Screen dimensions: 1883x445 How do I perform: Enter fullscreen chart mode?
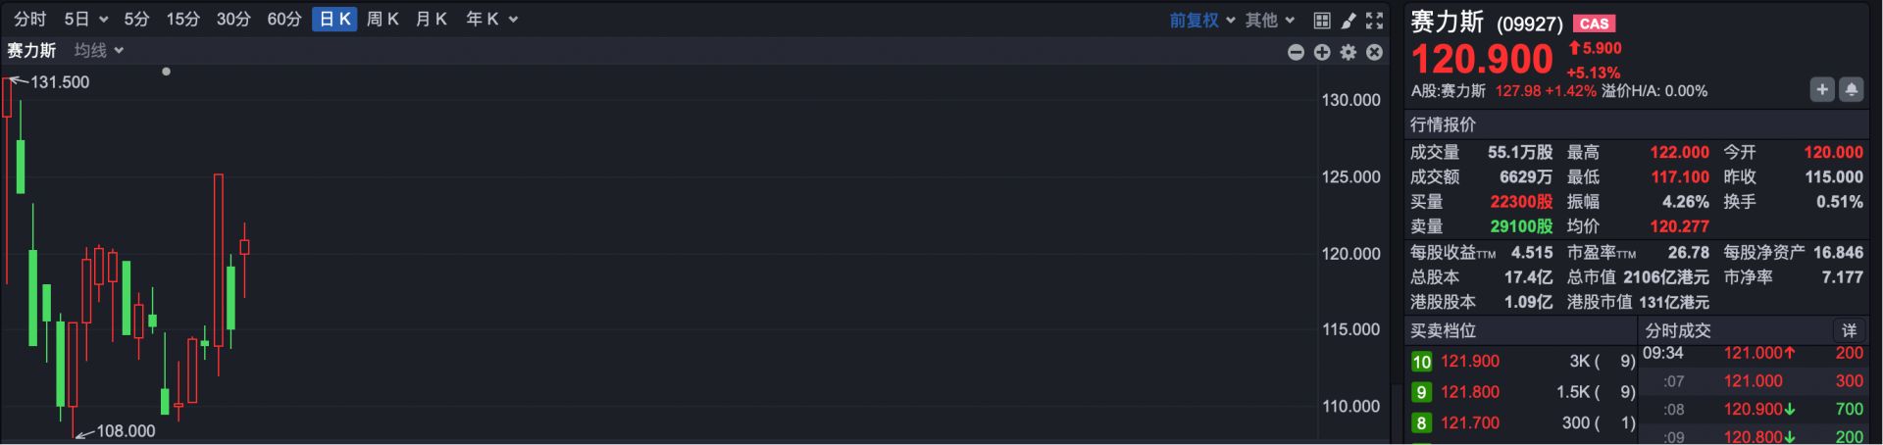[1375, 20]
